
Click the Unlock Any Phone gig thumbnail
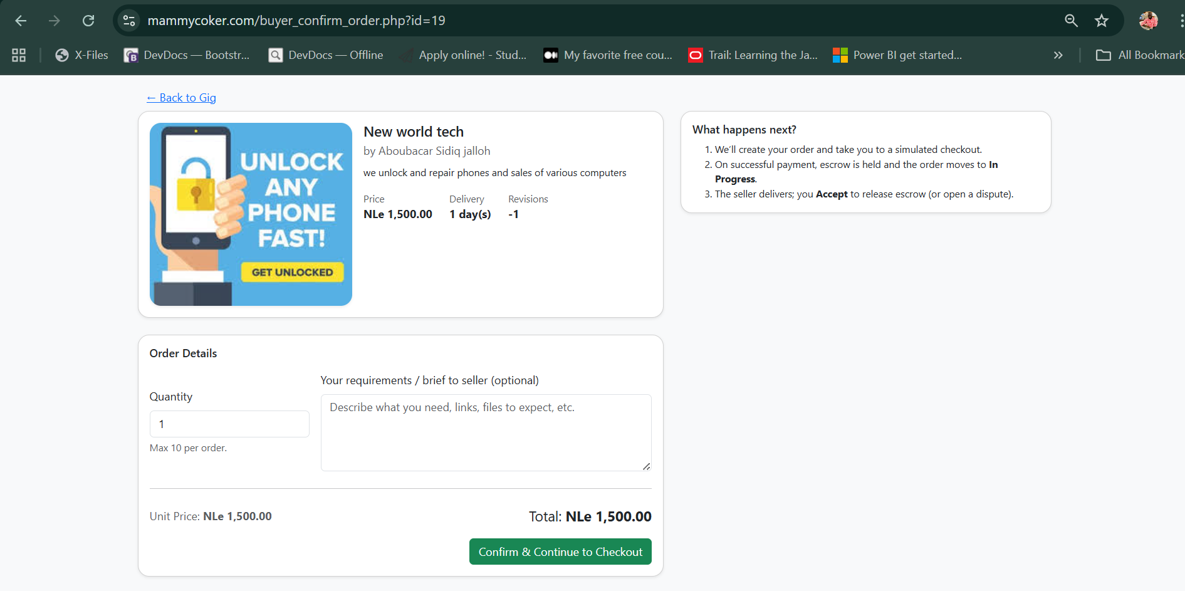point(251,214)
